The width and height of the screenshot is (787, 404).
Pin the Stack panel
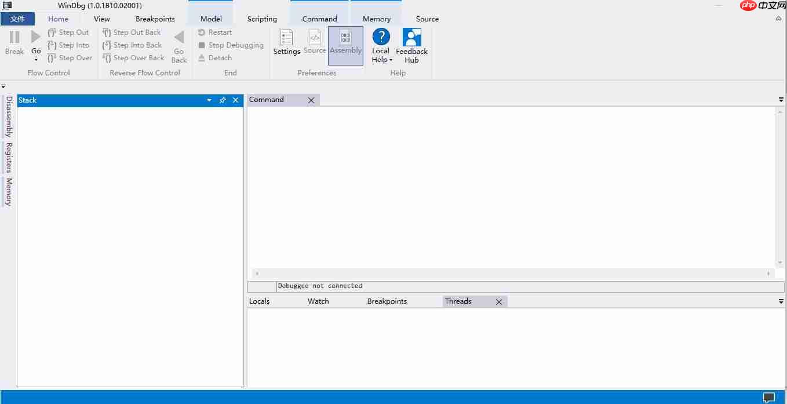222,100
